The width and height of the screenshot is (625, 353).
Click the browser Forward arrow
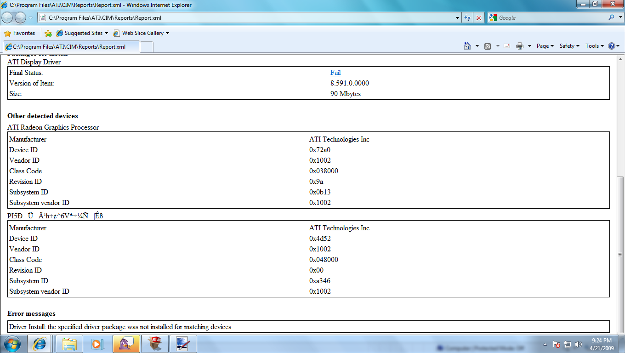21,17
